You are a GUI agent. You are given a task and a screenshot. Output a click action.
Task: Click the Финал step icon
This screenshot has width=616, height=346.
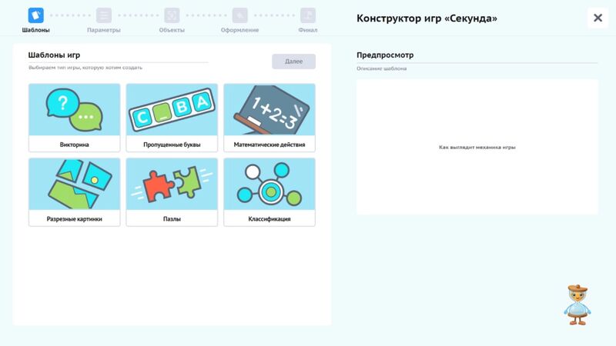pyautogui.click(x=307, y=15)
